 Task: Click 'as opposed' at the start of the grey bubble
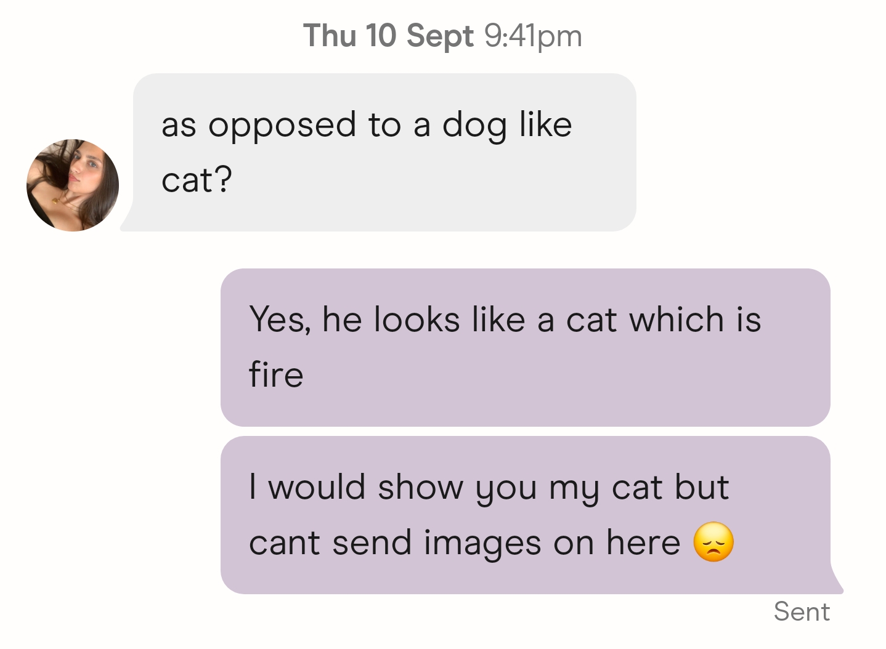pos(259,126)
